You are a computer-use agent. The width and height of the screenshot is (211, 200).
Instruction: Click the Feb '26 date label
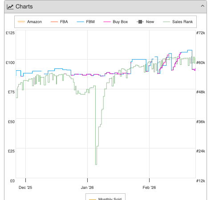click(x=149, y=188)
